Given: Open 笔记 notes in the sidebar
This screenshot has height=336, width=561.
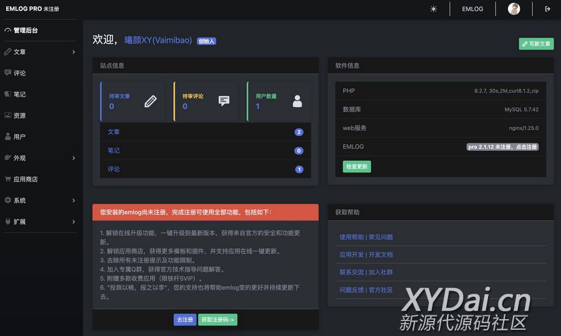Looking at the screenshot, I should 20,94.
